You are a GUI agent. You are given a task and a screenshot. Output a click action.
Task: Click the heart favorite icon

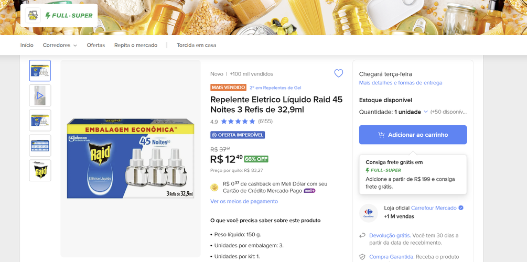[x=338, y=73]
